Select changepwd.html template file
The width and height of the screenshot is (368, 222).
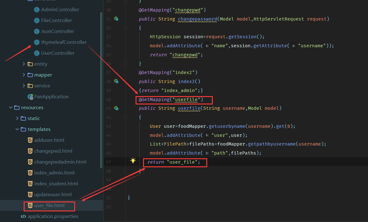click(x=53, y=151)
